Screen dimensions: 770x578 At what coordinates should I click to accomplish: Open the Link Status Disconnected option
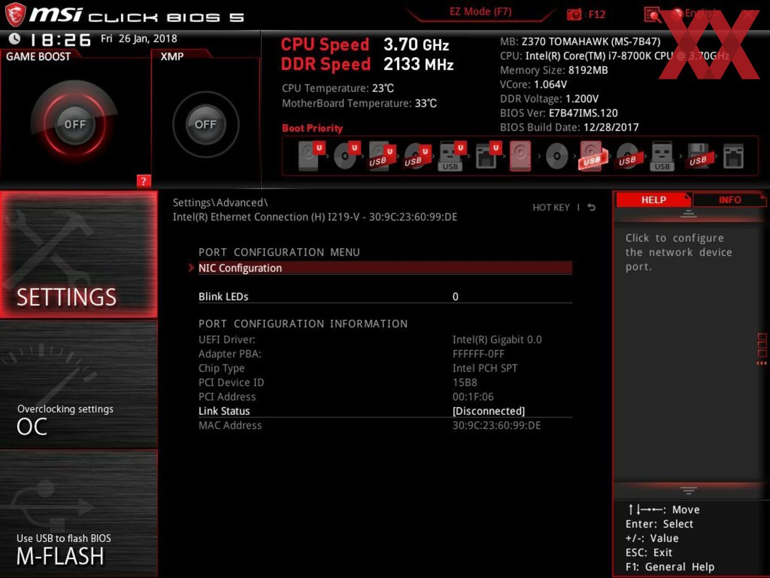point(489,411)
